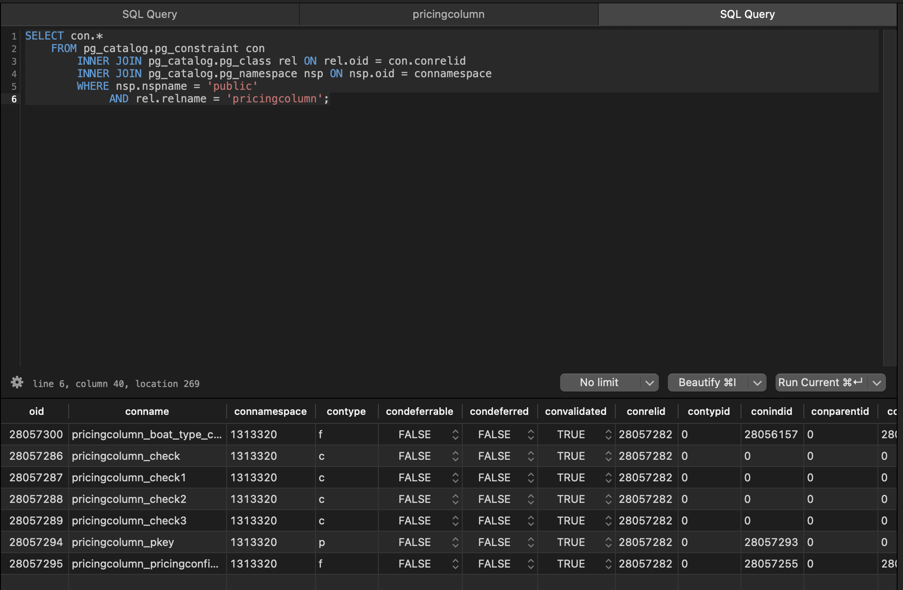Switch to the pricingcolumn tab

[448, 14]
